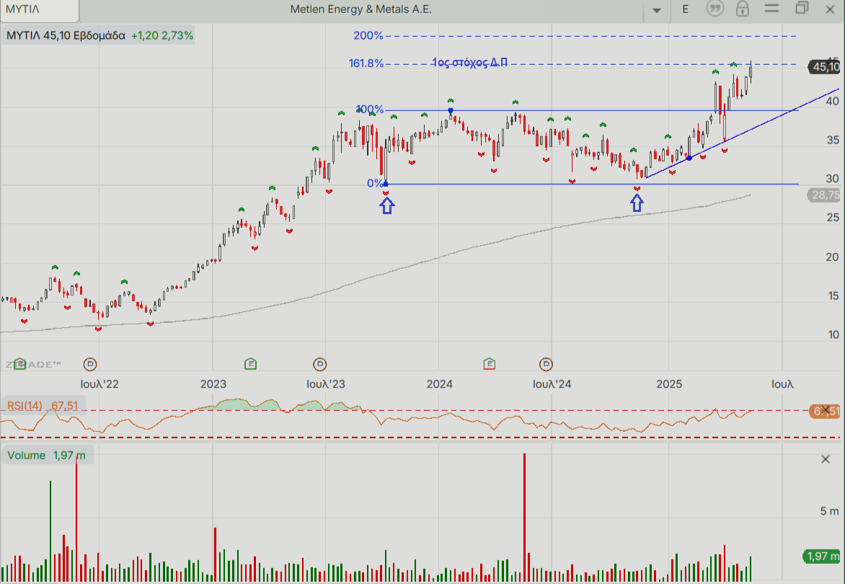Select the blue anchor dot on rising trendline
845x584 pixels.
pyautogui.click(x=689, y=158)
